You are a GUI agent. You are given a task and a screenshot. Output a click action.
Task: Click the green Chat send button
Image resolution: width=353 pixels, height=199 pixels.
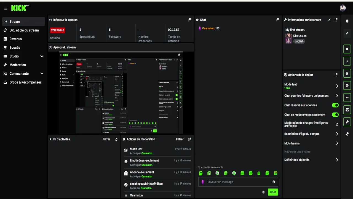(273, 192)
